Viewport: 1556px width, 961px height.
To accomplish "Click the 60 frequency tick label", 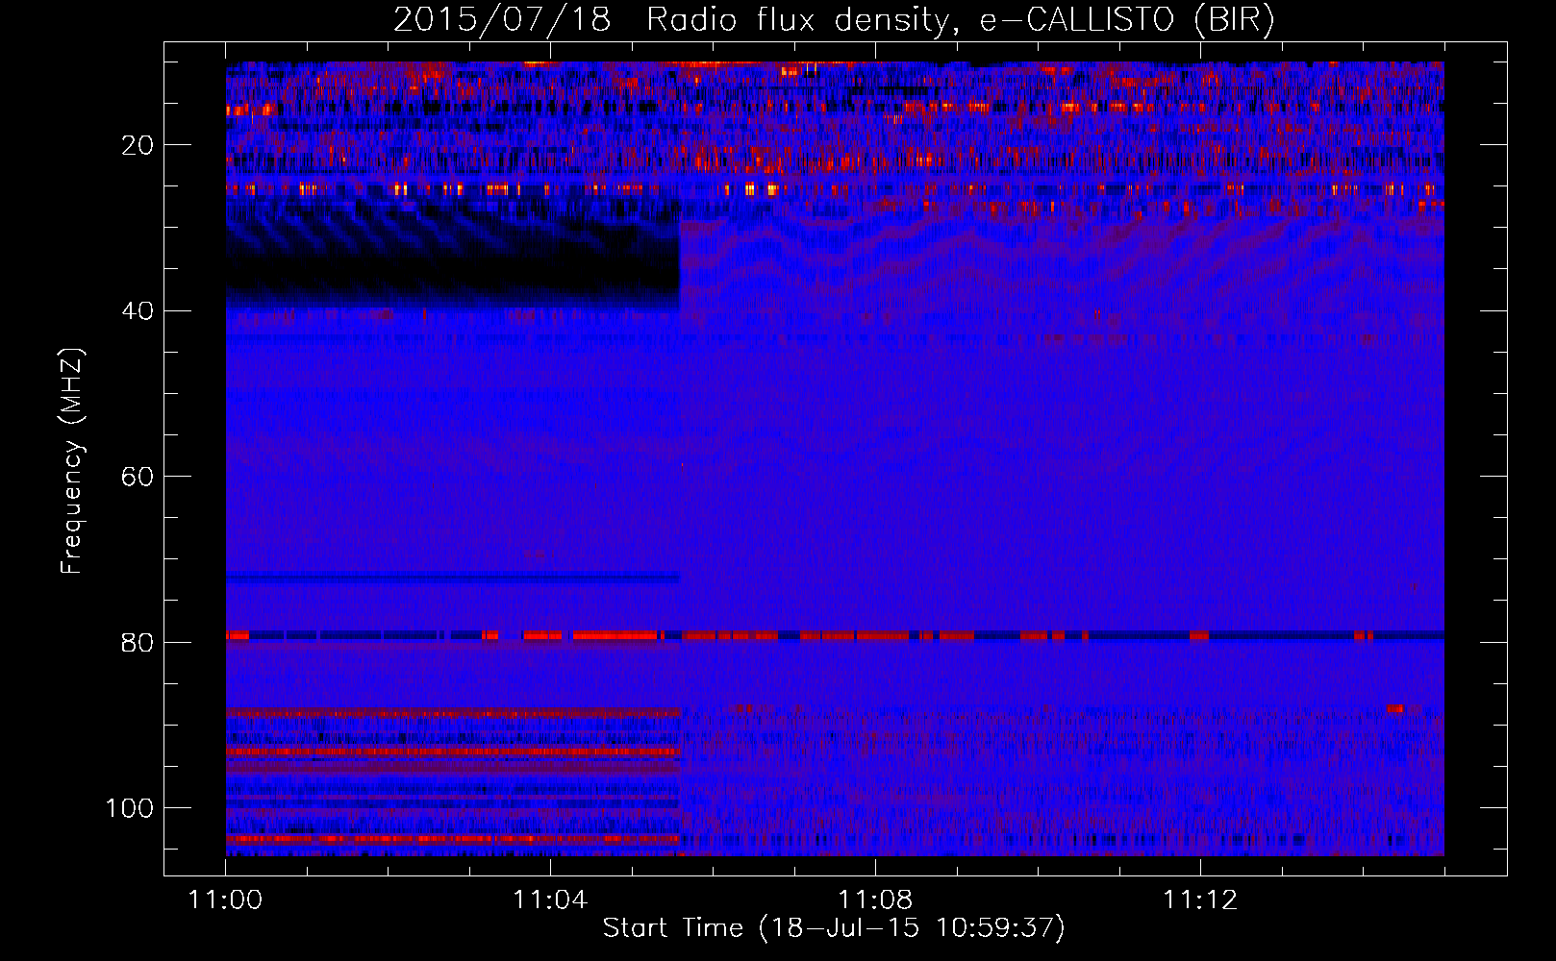I will click(138, 478).
